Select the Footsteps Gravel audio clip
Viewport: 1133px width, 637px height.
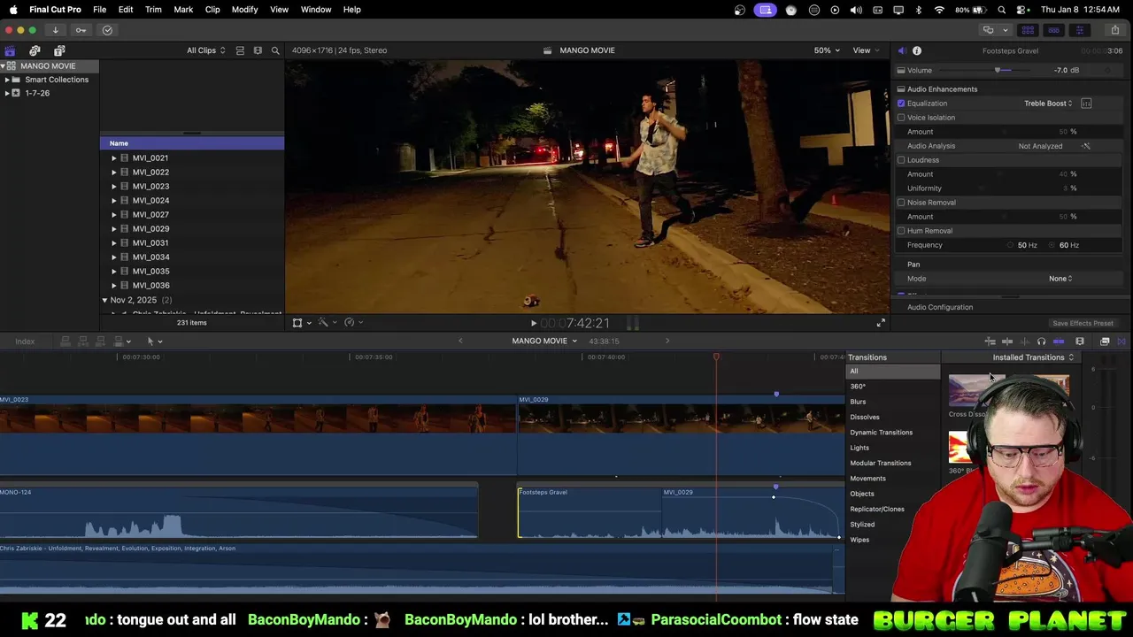click(x=590, y=513)
